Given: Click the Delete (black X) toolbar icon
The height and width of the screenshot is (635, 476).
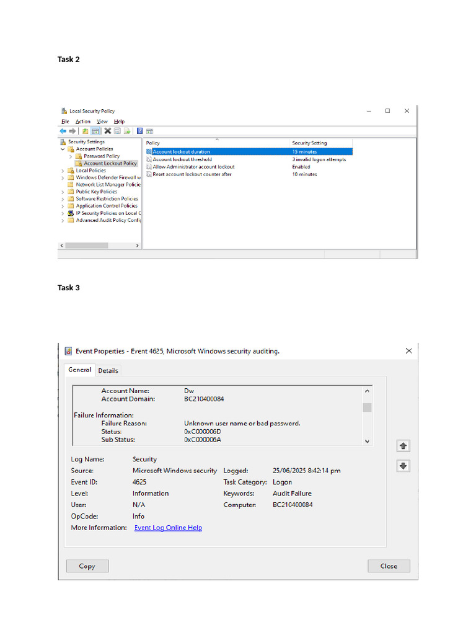Looking at the screenshot, I should pyautogui.click(x=107, y=131).
